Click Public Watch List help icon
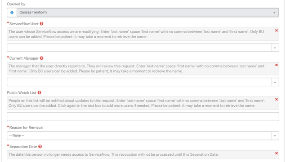 (40, 92)
